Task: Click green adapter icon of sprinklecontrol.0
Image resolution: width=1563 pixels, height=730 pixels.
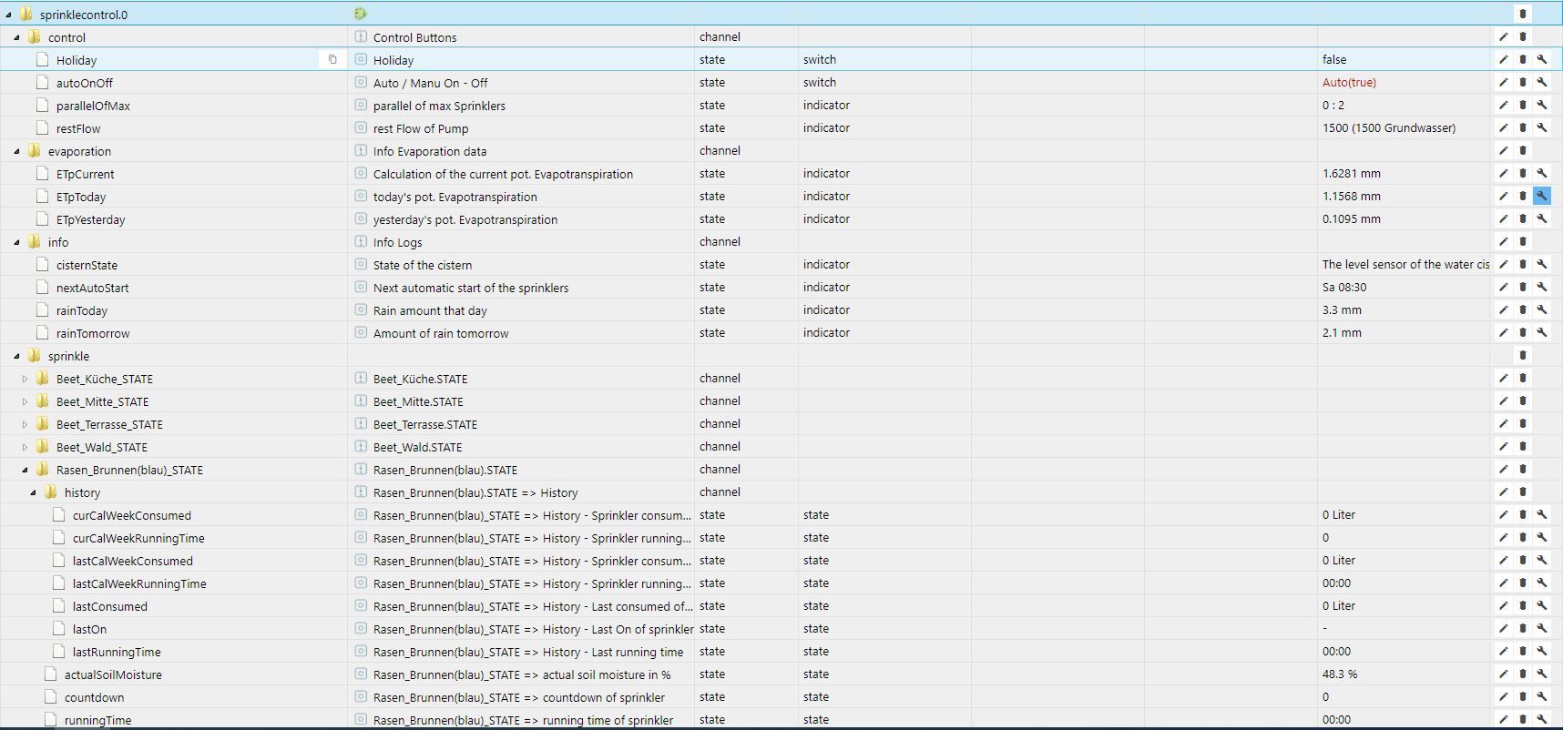Action: click(361, 14)
